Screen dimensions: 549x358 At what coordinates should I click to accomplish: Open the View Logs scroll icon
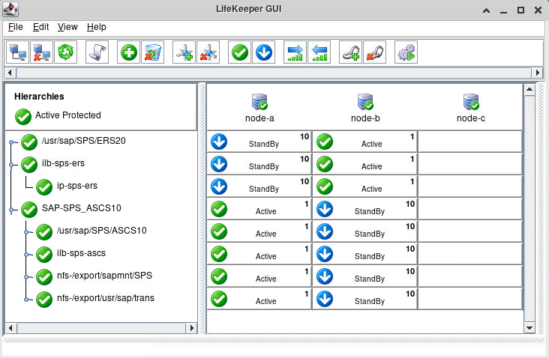pyautogui.click(x=97, y=52)
